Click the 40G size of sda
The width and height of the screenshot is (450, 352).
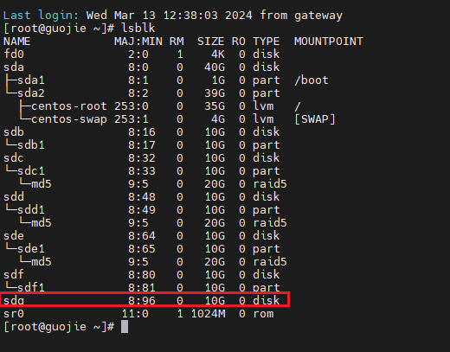[215, 67]
